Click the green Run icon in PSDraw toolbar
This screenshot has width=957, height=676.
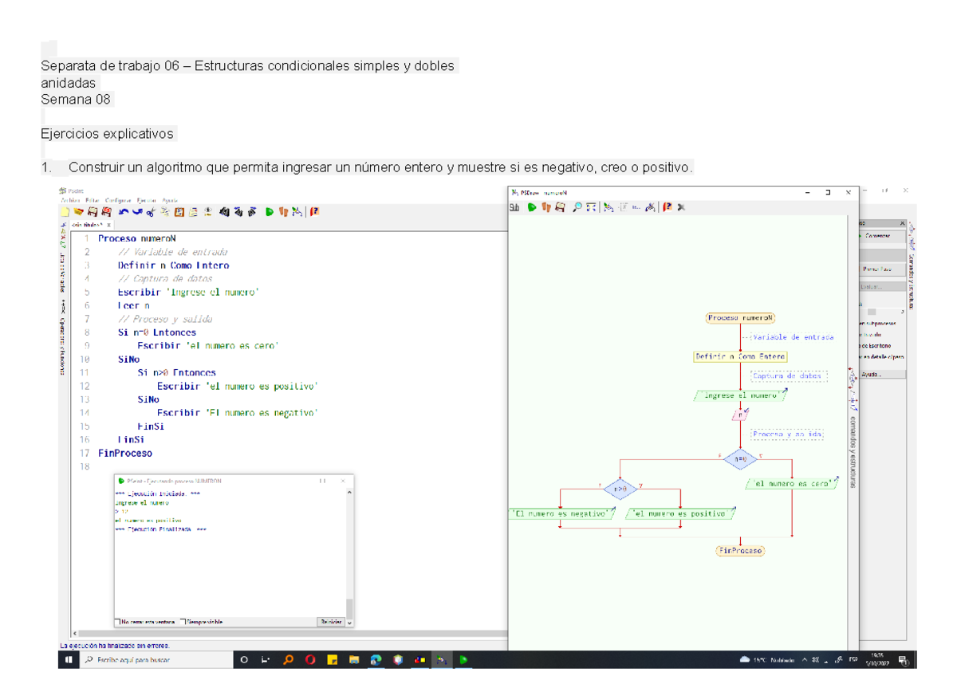point(532,207)
